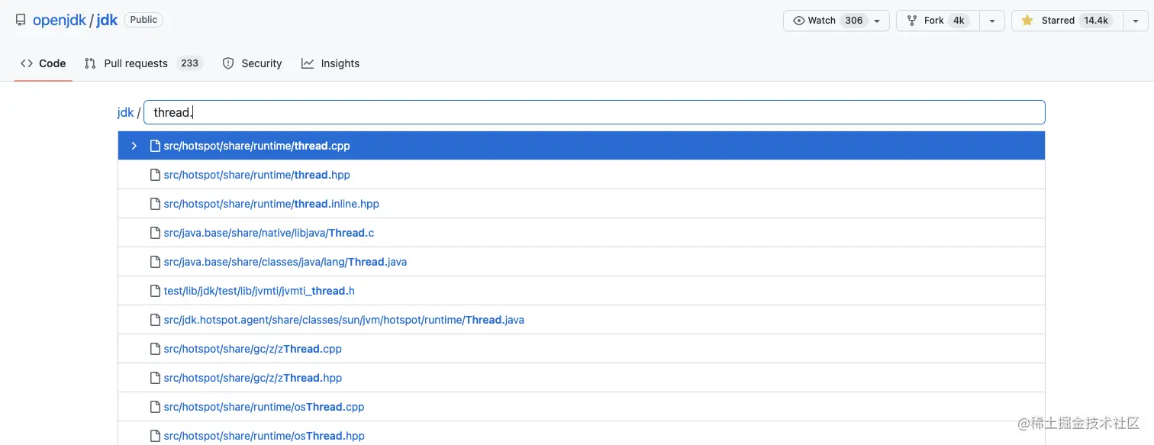Open the Security tab
This screenshot has height=445, width=1154.
click(x=252, y=63)
